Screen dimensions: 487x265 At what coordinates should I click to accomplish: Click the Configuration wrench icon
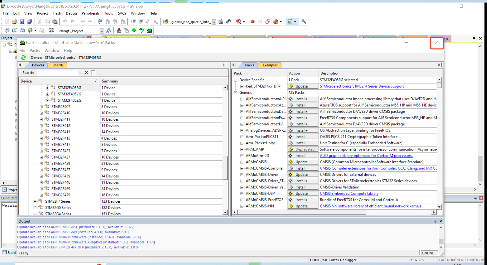pyautogui.click(x=304, y=22)
